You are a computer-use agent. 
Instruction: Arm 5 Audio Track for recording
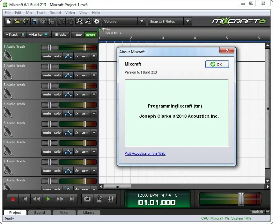tap(85, 133)
